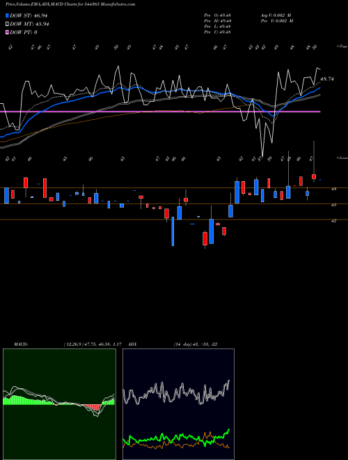The width and height of the screenshot is (348, 460).
Task: Click the MACD '(12,26,9) 47.75, 46.58, 1.17' values
Action: 93,344
